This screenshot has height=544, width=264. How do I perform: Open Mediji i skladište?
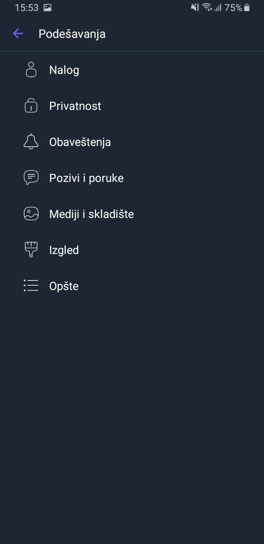92,214
